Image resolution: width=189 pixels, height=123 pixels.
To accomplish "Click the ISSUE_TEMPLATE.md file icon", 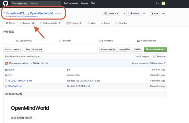I will [6, 81].
